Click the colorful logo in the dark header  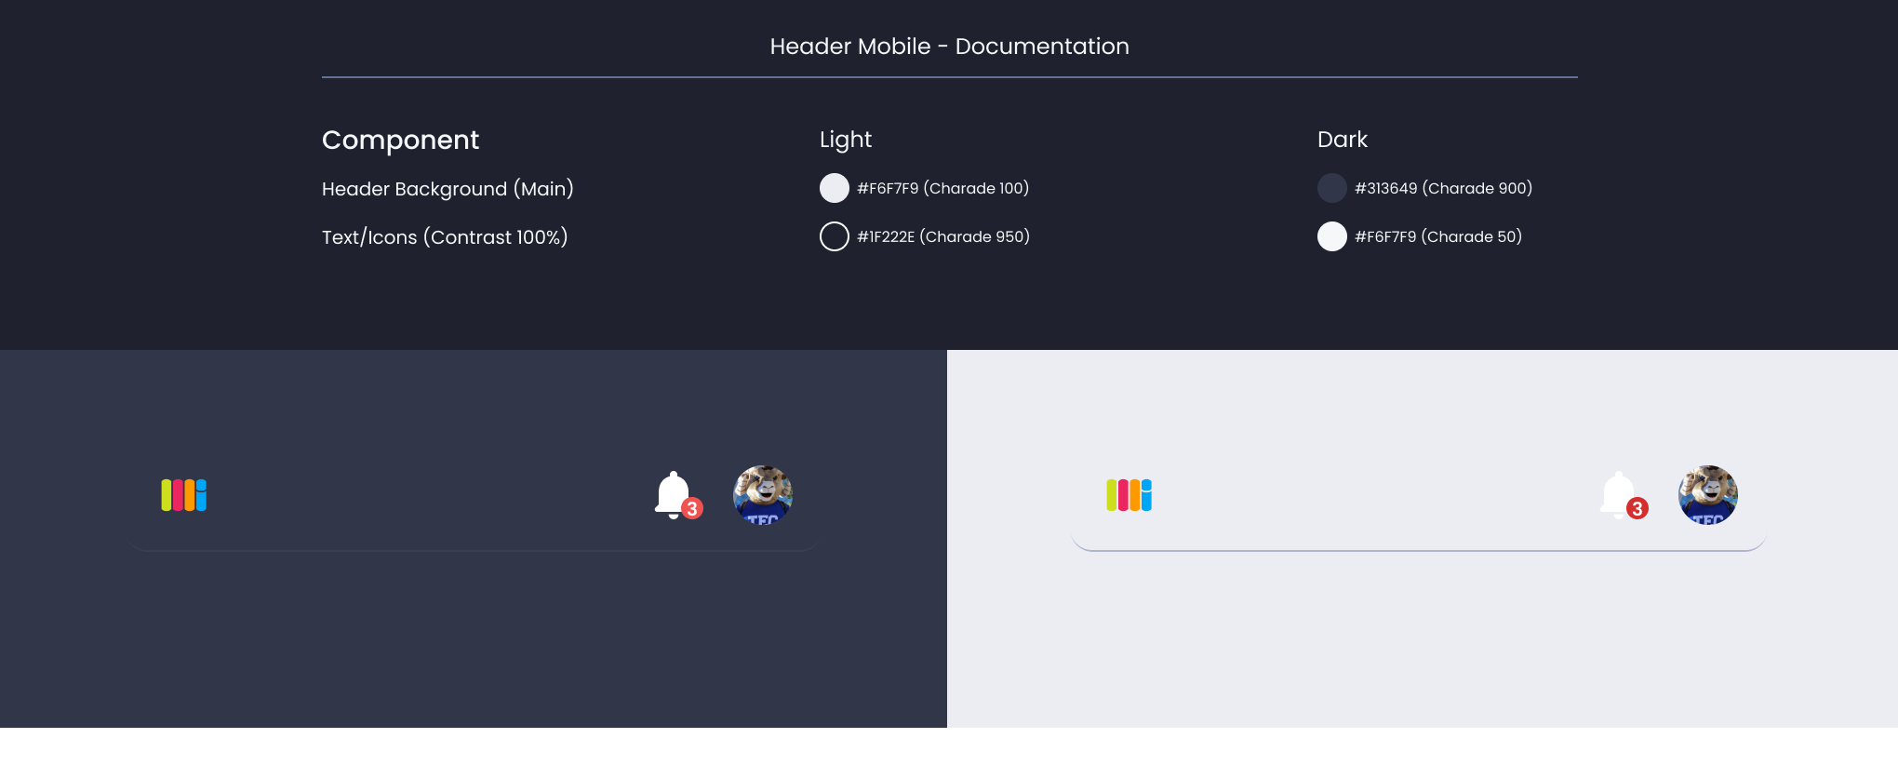click(x=184, y=495)
